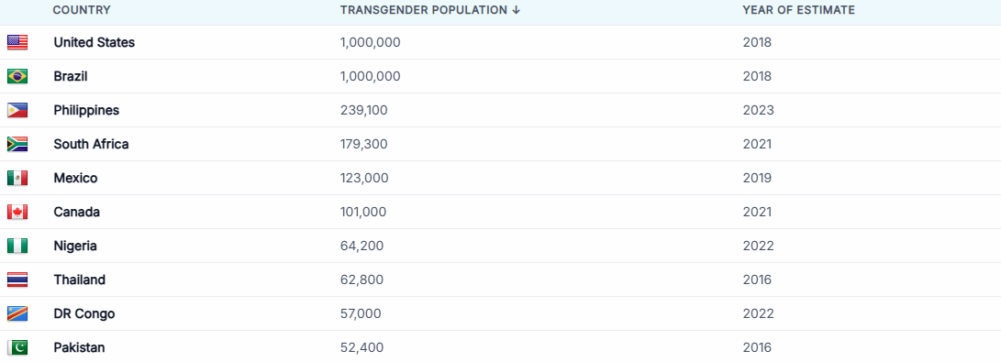Click the Mexico flag icon
This screenshot has height=362, width=1001.
click(17, 178)
